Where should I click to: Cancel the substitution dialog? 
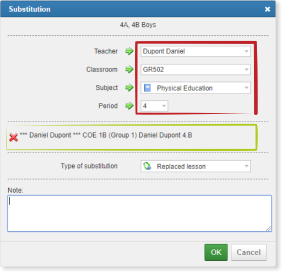tap(248, 252)
